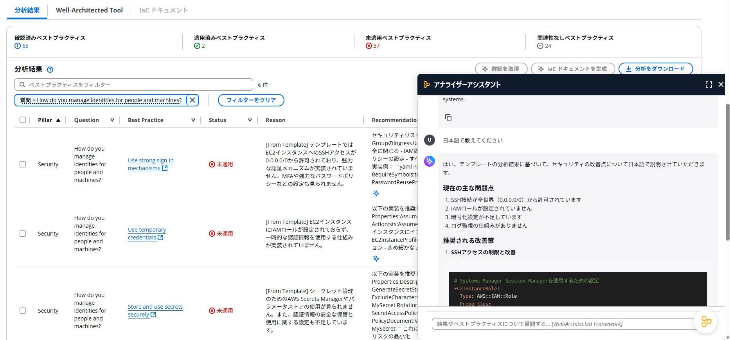Close the アナライザーアシスタント panel
Viewport: 730px width, 340px height.
[x=721, y=85]
